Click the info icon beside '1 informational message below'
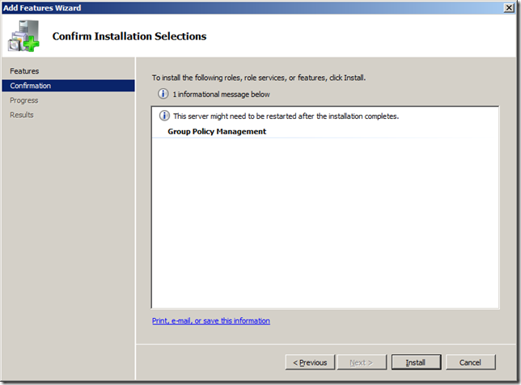521x385 pixels. click(x=164, y=95)
